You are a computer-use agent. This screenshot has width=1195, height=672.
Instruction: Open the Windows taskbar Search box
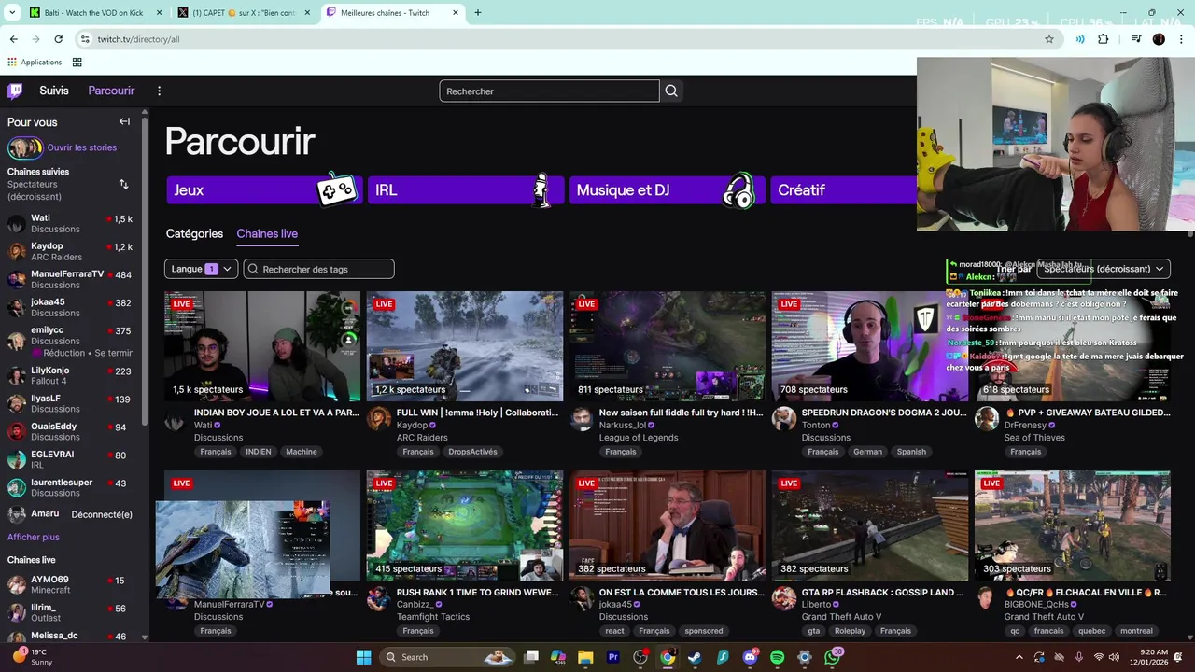coord(448,657)
